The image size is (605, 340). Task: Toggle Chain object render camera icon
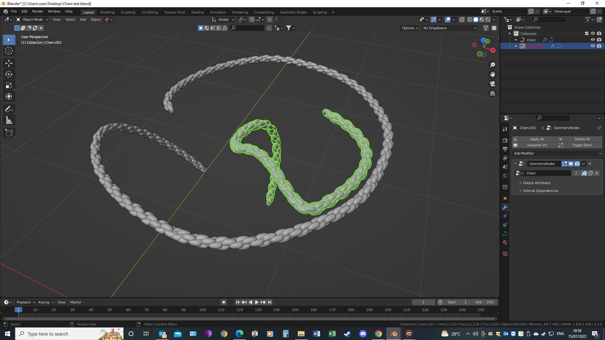tap(599, 40)
